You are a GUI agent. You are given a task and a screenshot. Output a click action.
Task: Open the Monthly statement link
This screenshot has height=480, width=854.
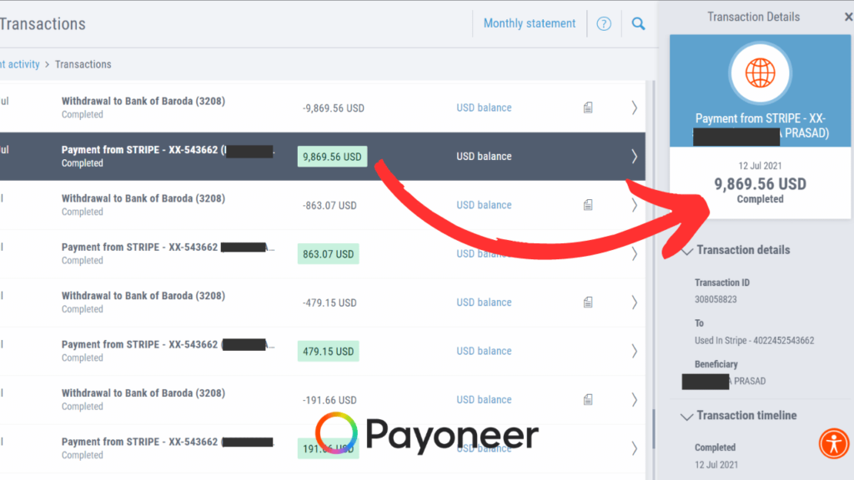(530, 23)
